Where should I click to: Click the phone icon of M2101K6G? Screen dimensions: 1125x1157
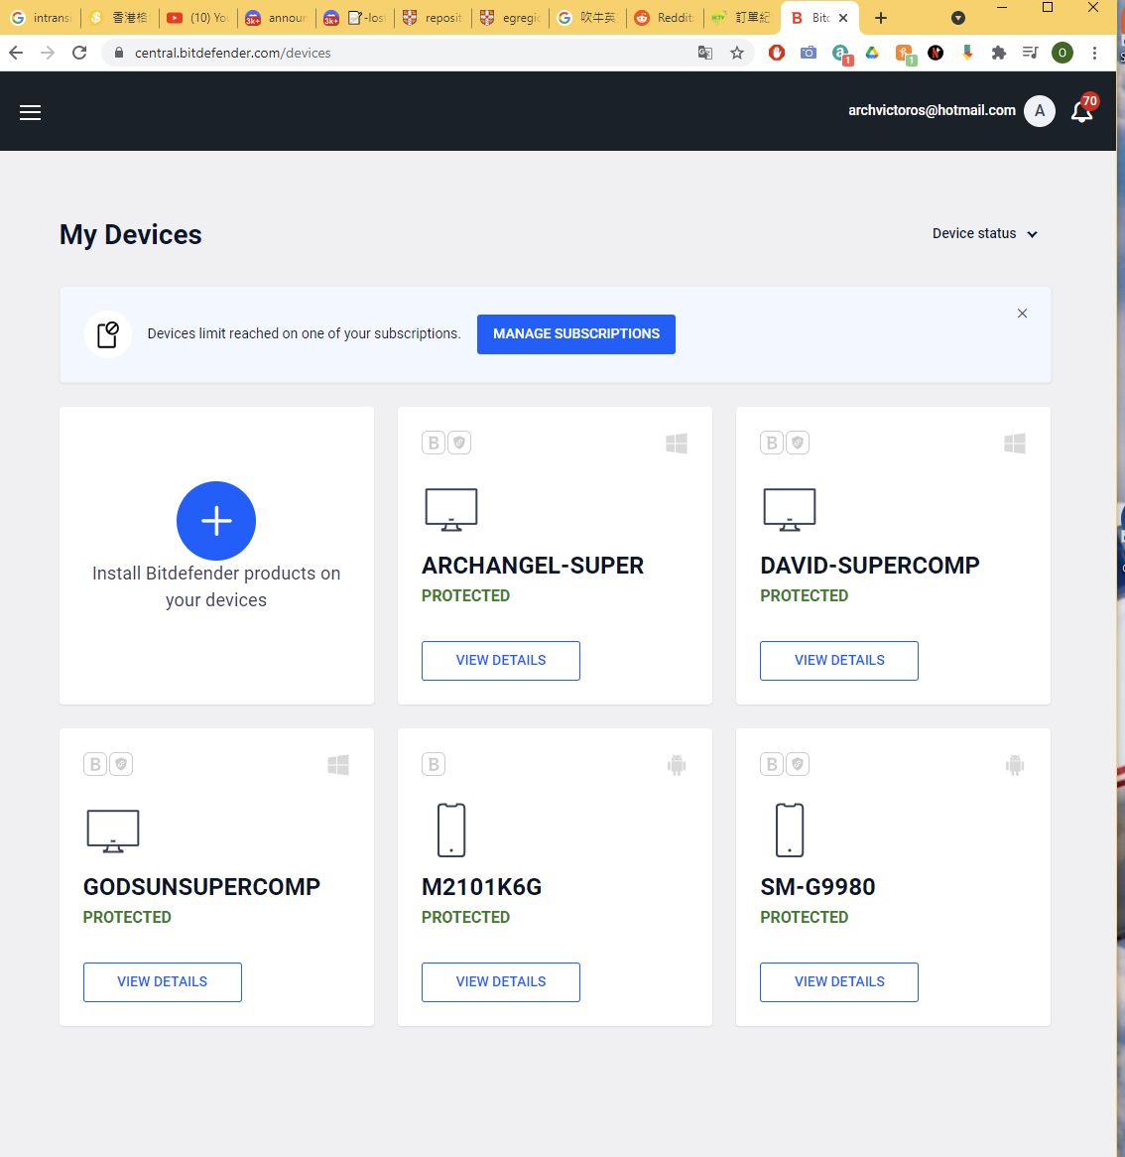pyautogui.click(x=451, y=831)
